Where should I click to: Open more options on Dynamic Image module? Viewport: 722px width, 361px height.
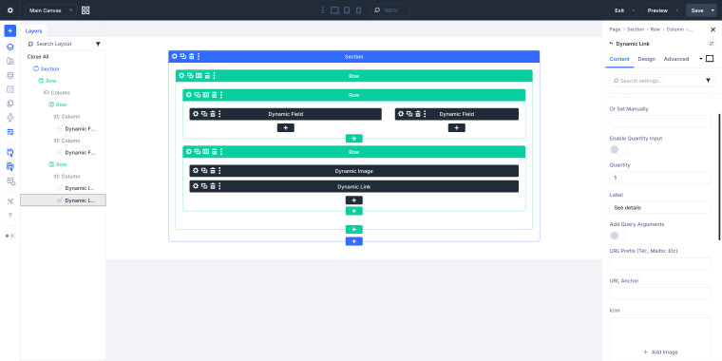(x=219, y=171)
